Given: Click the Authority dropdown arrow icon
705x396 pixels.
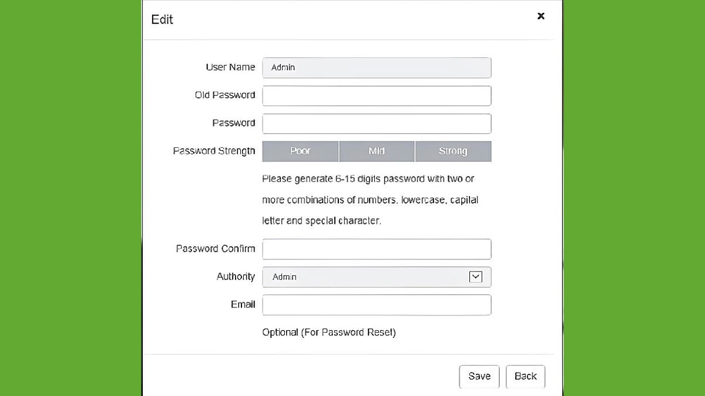Looking at the screenshot, I should (x=475, y=277).
